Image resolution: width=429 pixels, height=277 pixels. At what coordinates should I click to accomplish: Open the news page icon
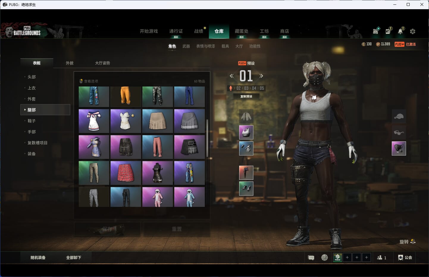(389, 31)
